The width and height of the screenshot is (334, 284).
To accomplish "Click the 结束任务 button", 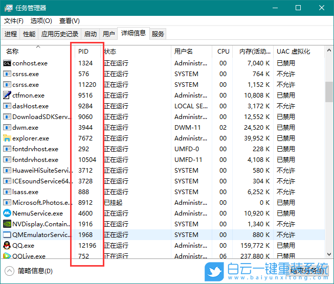I will 307,271.
